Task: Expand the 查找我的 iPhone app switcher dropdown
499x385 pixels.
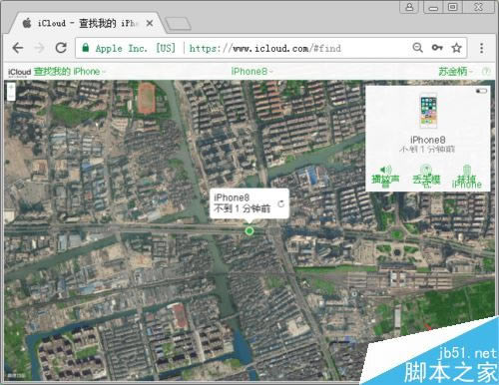Action: (70, 72)
